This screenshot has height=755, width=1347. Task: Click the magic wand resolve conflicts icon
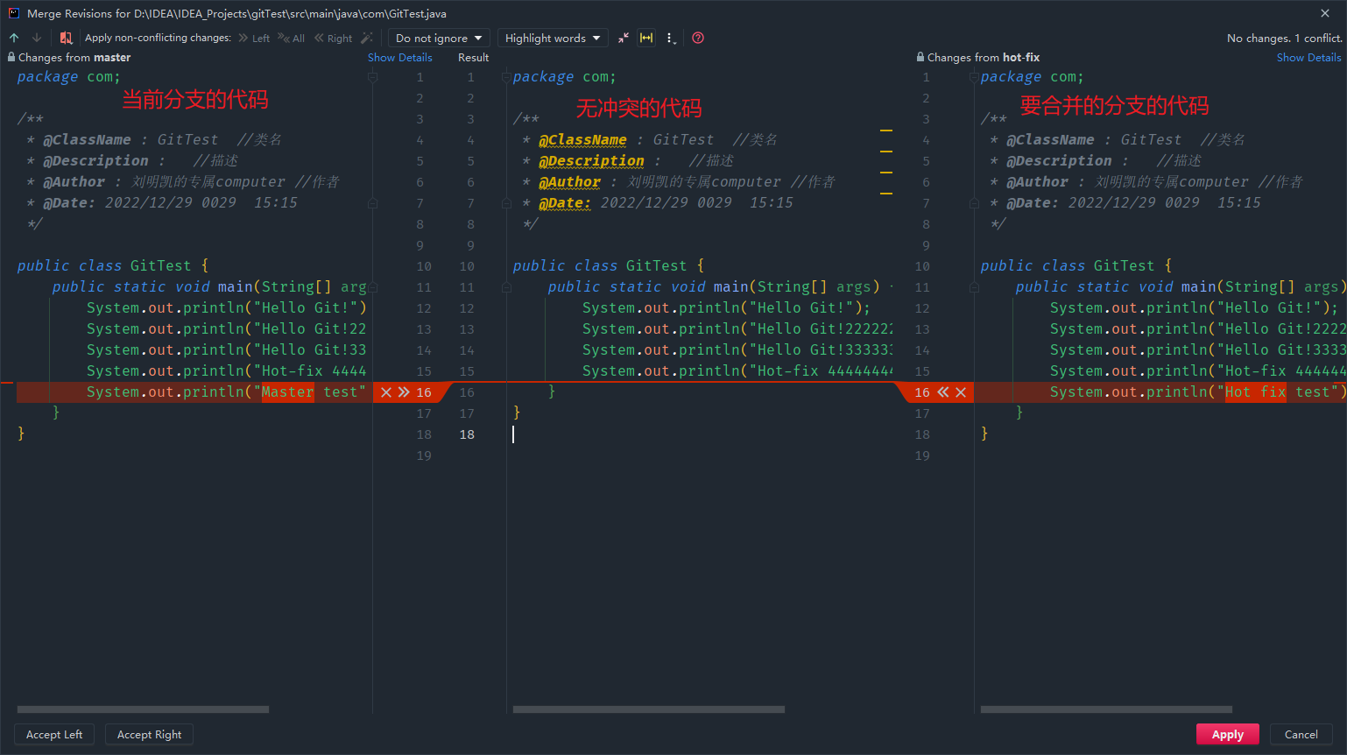click(x=367, y=38)
